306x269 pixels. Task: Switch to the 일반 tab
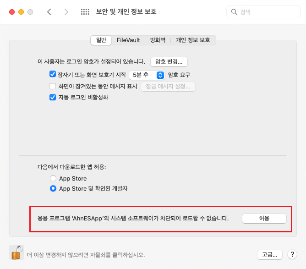[101, 40]
